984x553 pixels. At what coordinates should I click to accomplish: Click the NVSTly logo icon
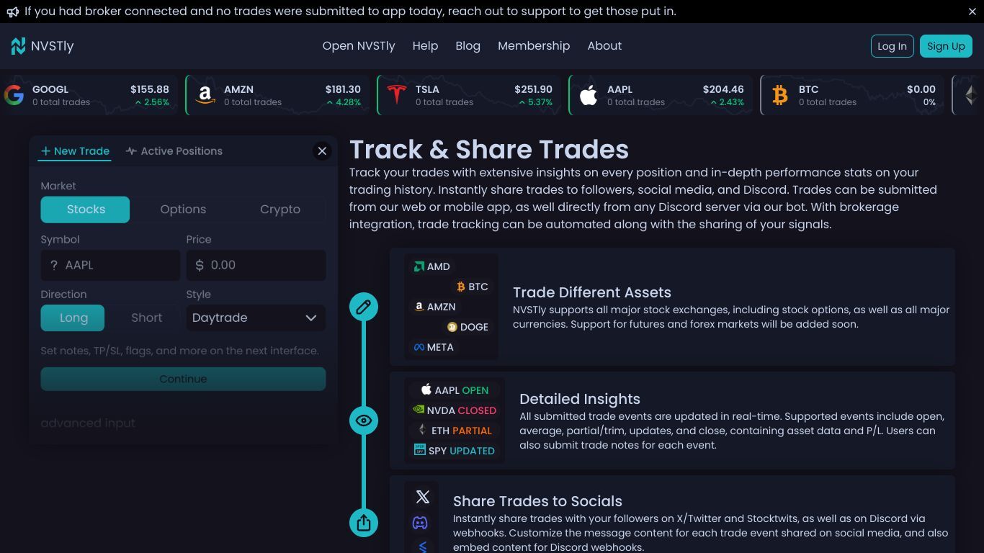[18, 46]
